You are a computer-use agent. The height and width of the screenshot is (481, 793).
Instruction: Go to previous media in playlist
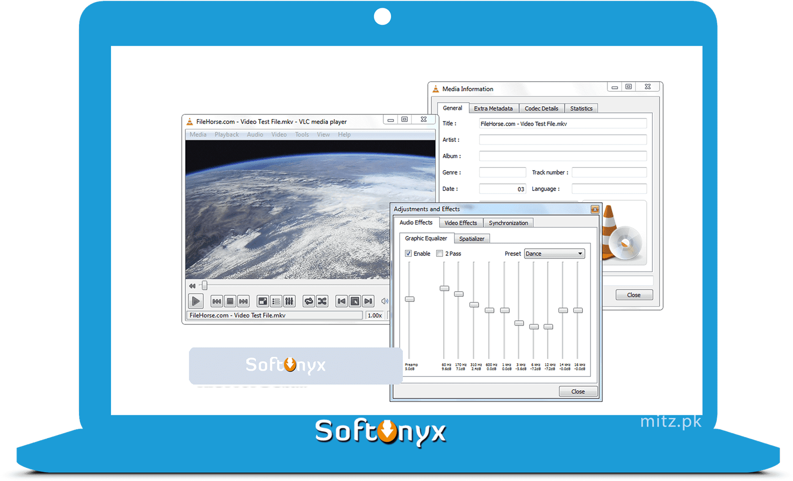click(217, 301)
